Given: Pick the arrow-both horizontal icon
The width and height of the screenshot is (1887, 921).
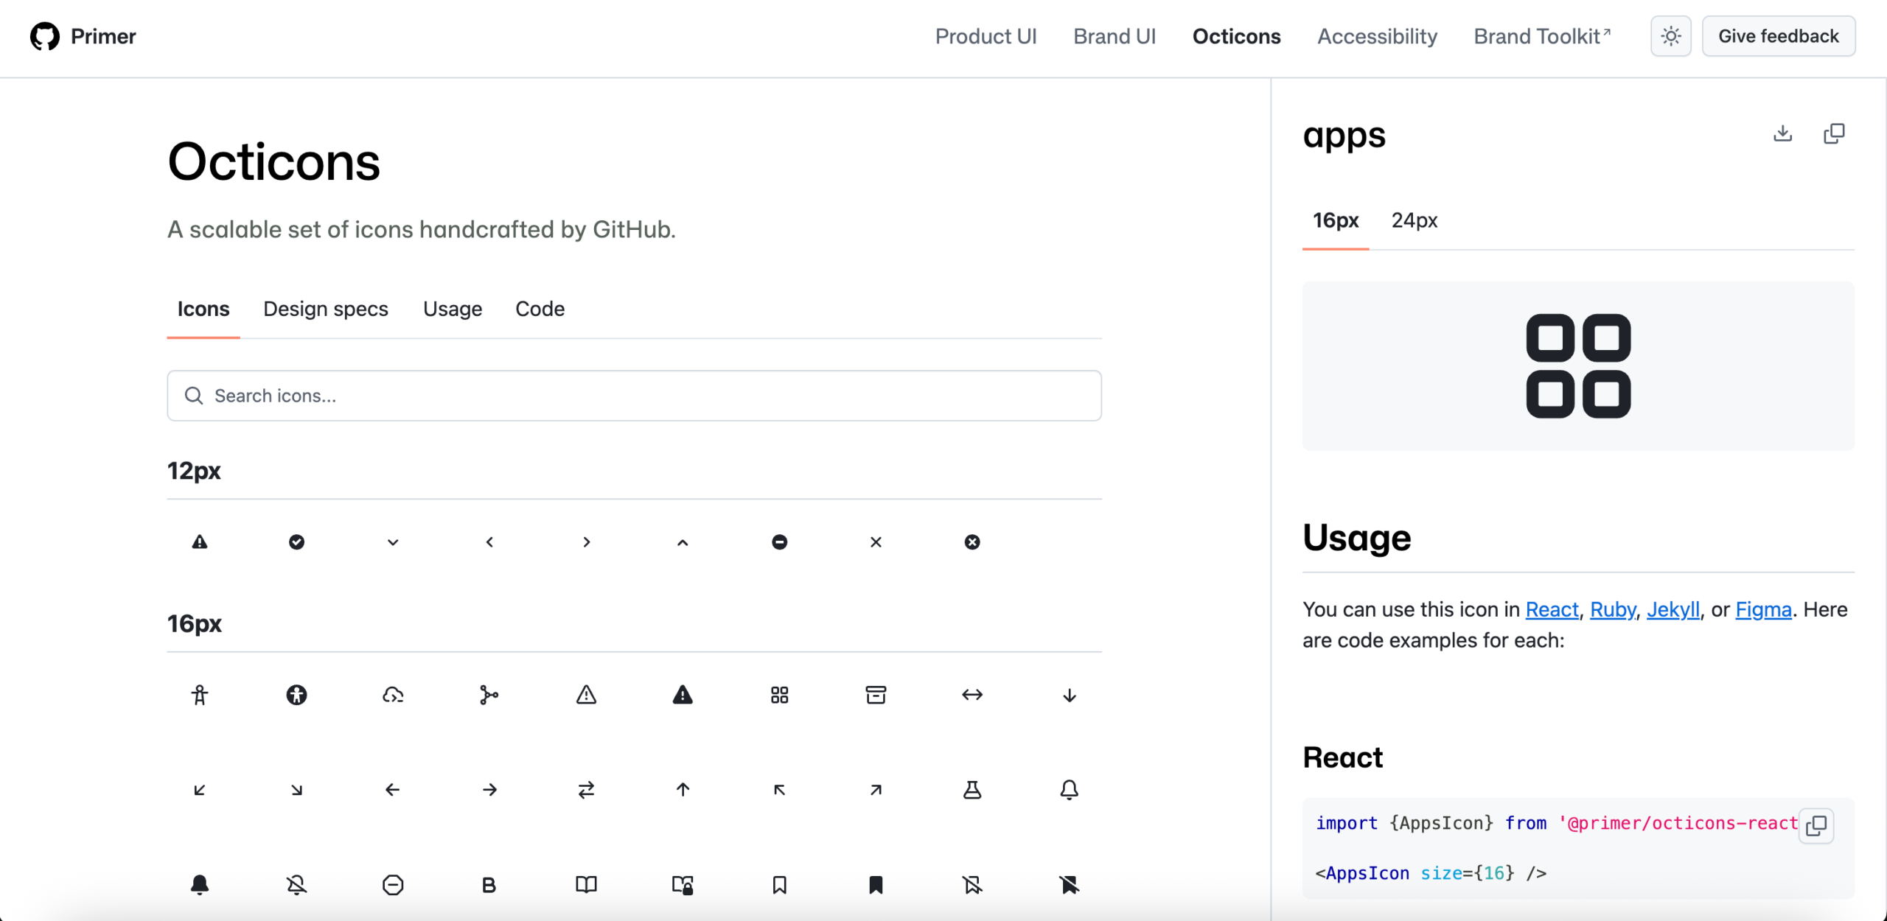Looking at the screenshot, I should 972,695.
